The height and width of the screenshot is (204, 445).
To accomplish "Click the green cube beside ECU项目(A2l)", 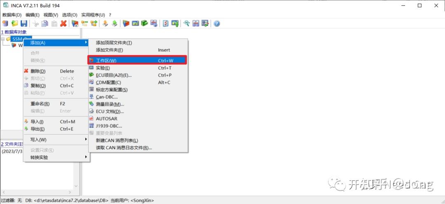I will [x=91, y=75].
